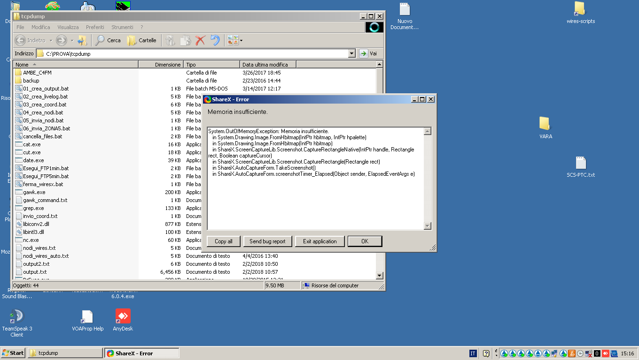This screenshot has width=639, height=360.
Task: Click the Copy To toolbar icon
Action: click(185, 40)
